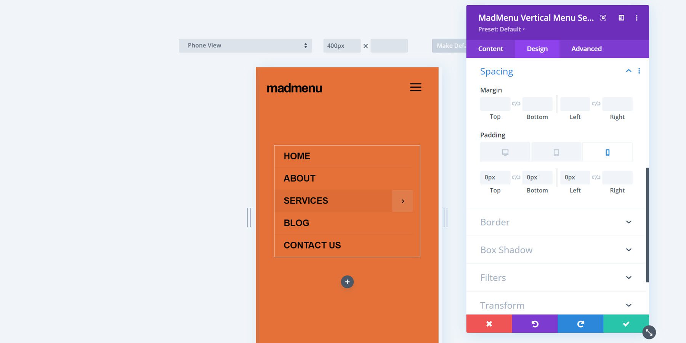Undo the last change
686x343 pixels.
[x=535, y=324]
